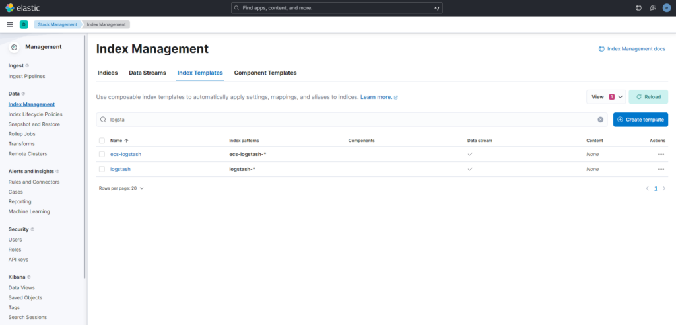
Task: Click the Elastic logo icon
Action: coord(9,8)
